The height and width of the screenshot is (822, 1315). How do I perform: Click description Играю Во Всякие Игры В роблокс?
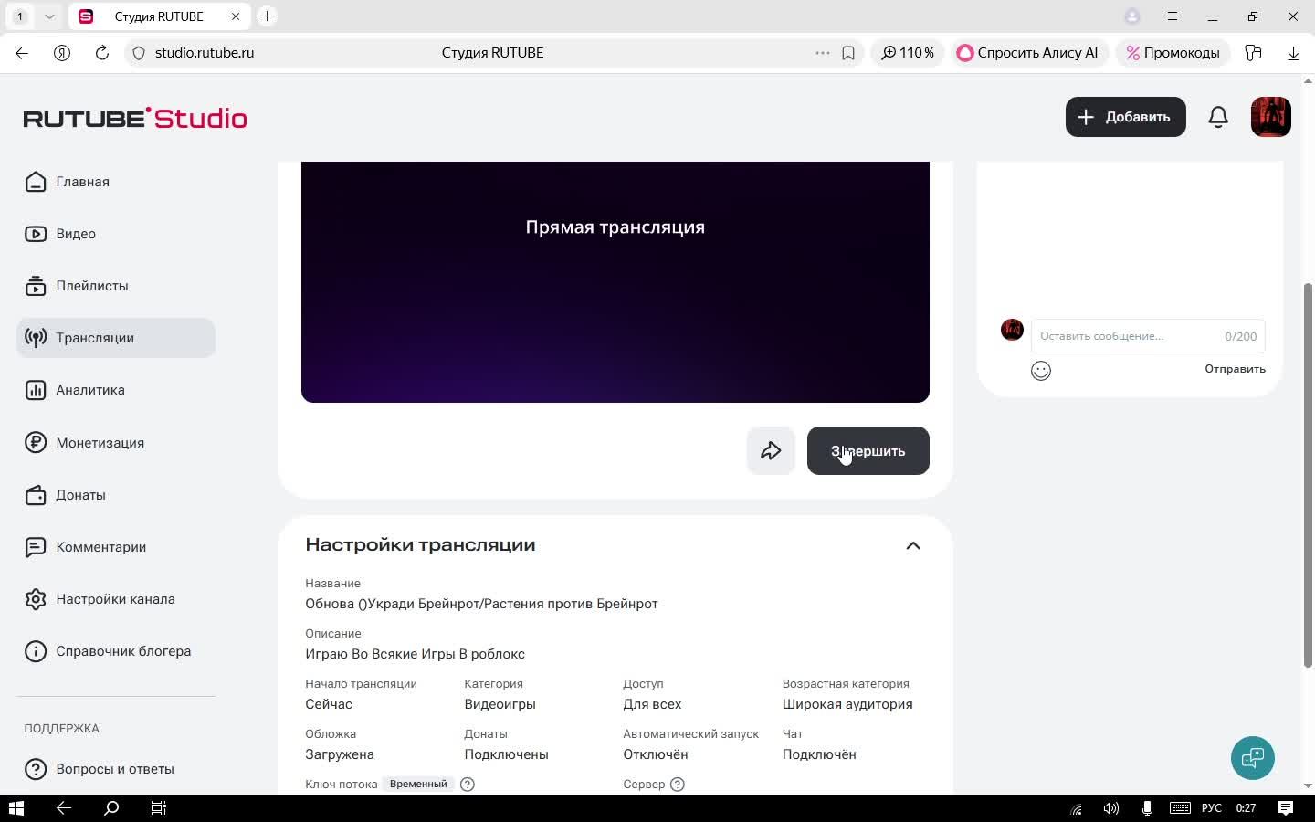[415, 654]
